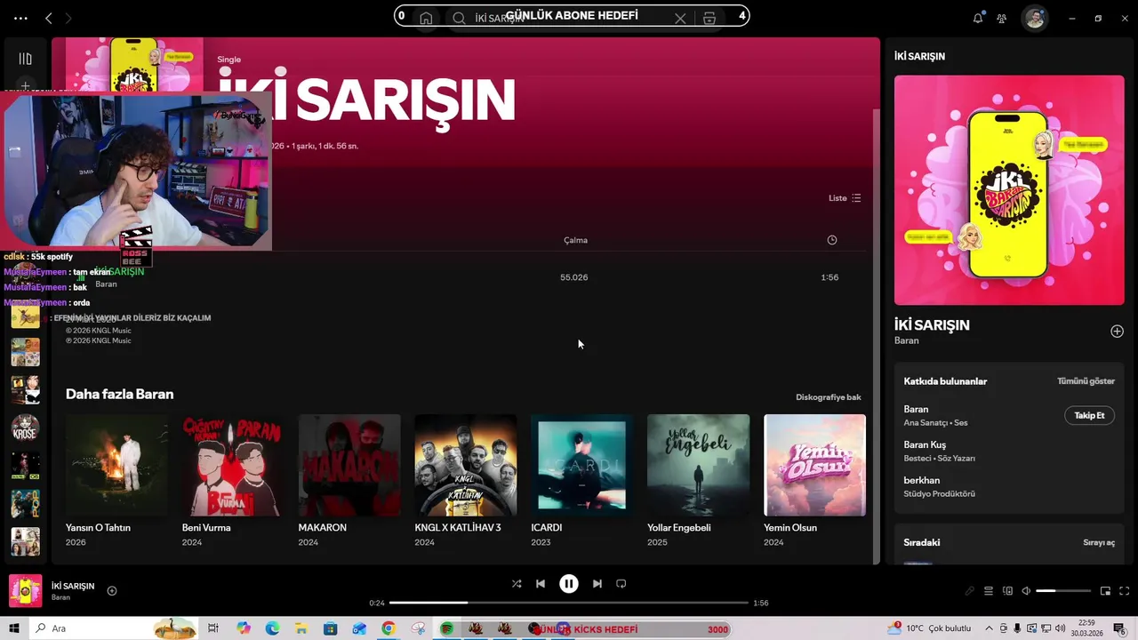The image size is (1138, 640).
Task: Clear the search field with X
Action: (x=680, y=18)
